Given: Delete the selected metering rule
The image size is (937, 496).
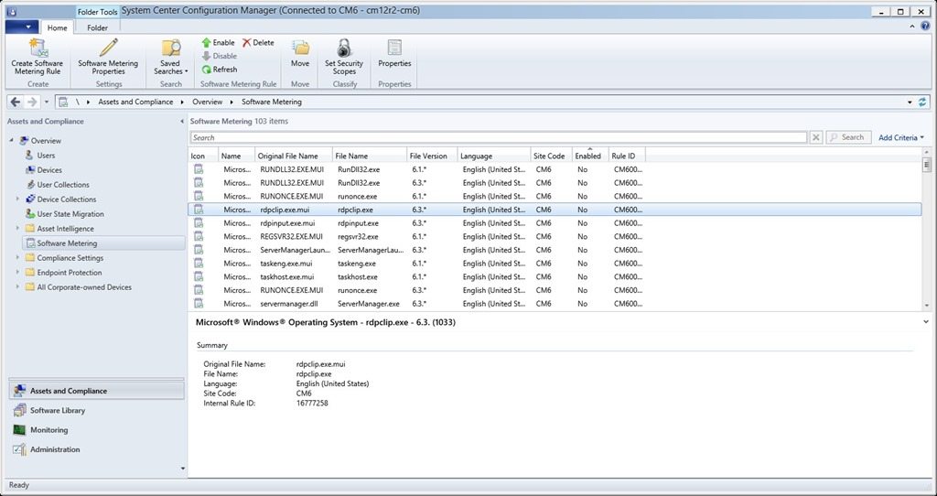Looking at the screenshot, I should pos(258,43).
